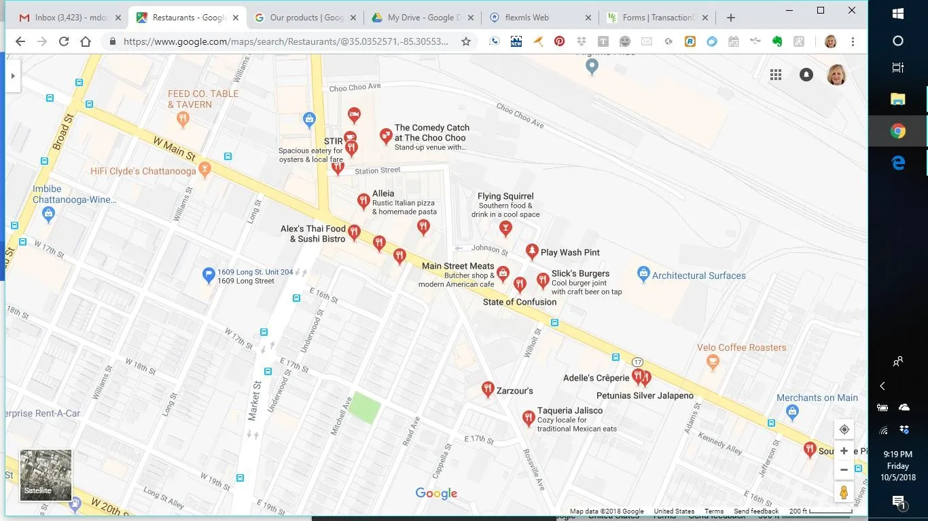Select HiFi Clyde's Chattanooga pin
Screen dimensions: 928x521
tap(204, 170)
